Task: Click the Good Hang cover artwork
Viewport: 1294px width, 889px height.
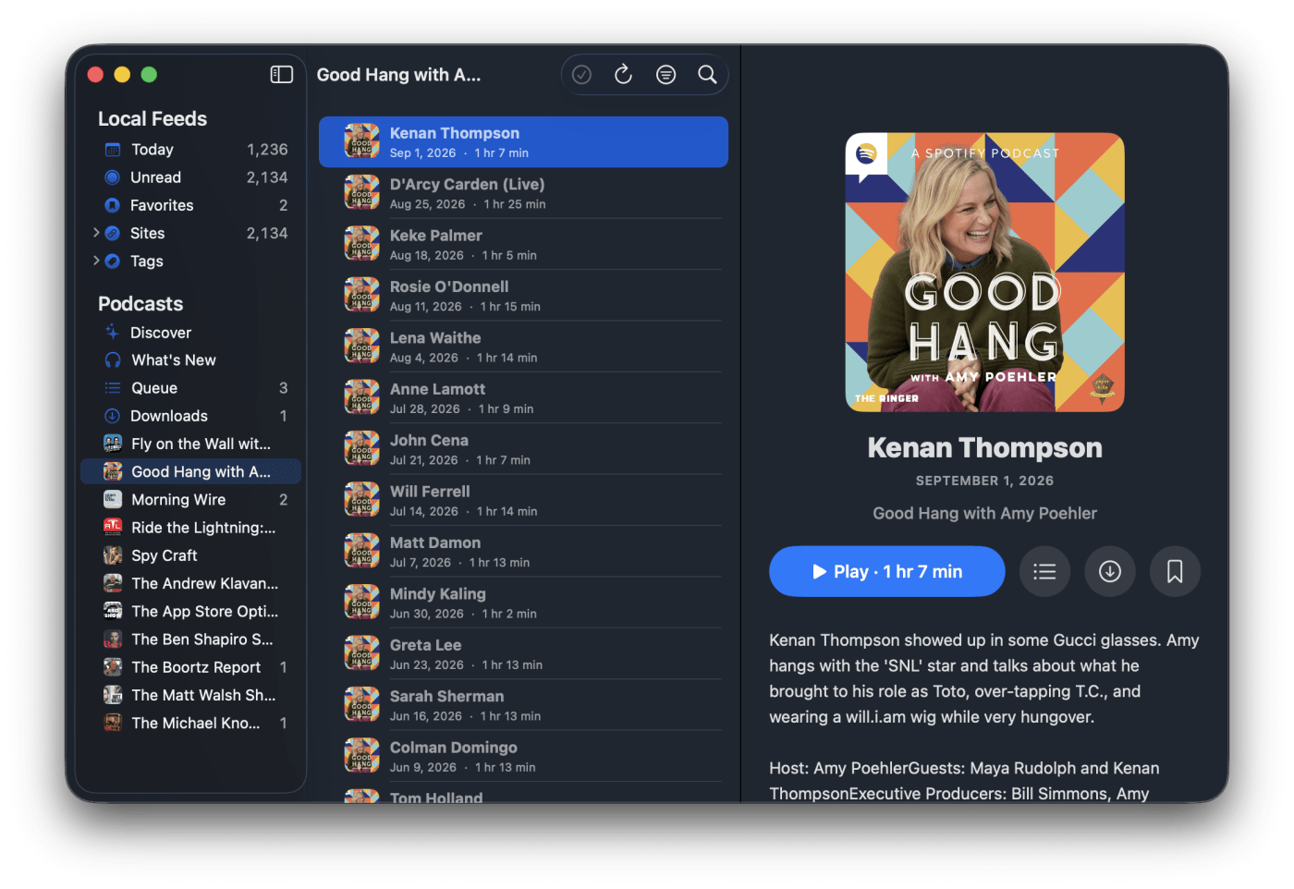Action: 984,273
